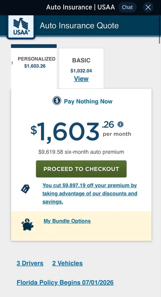Open the info icon beside per month
The image size is (161, 297).
coord(121,124)
